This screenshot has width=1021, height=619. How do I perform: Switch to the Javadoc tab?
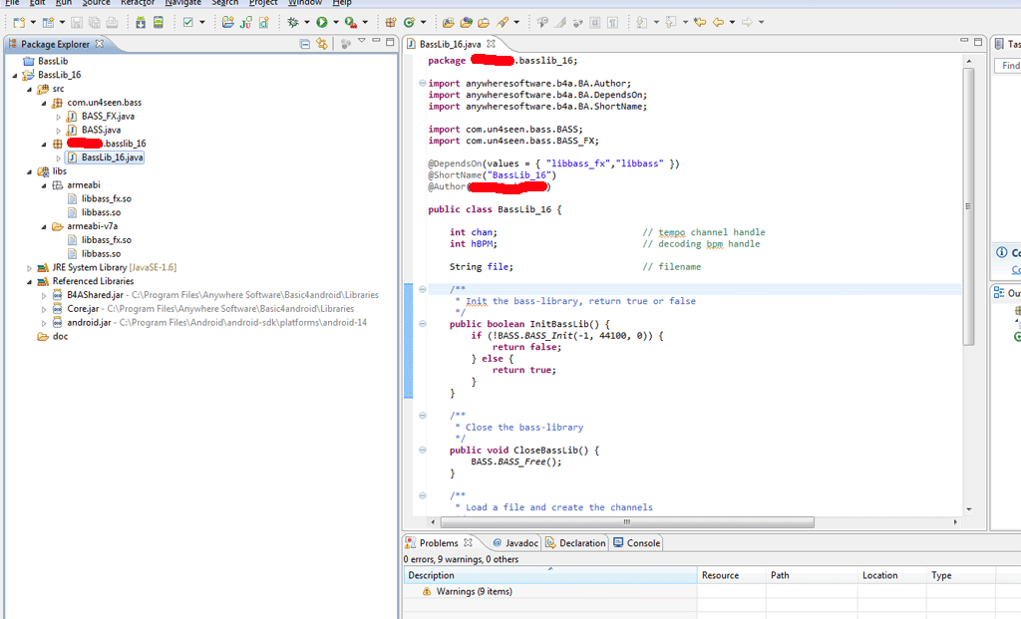[515, 543]
